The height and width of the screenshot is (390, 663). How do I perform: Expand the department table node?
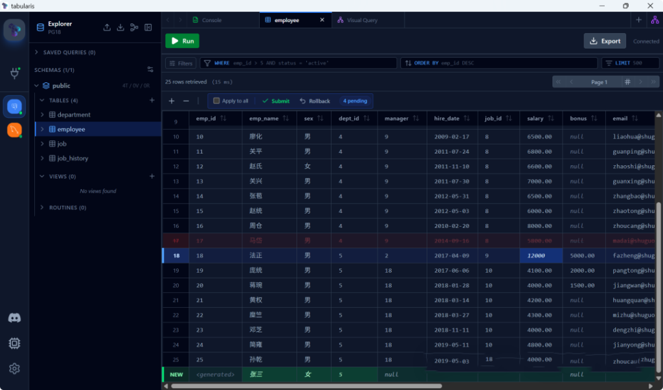(x=42, y=115)
